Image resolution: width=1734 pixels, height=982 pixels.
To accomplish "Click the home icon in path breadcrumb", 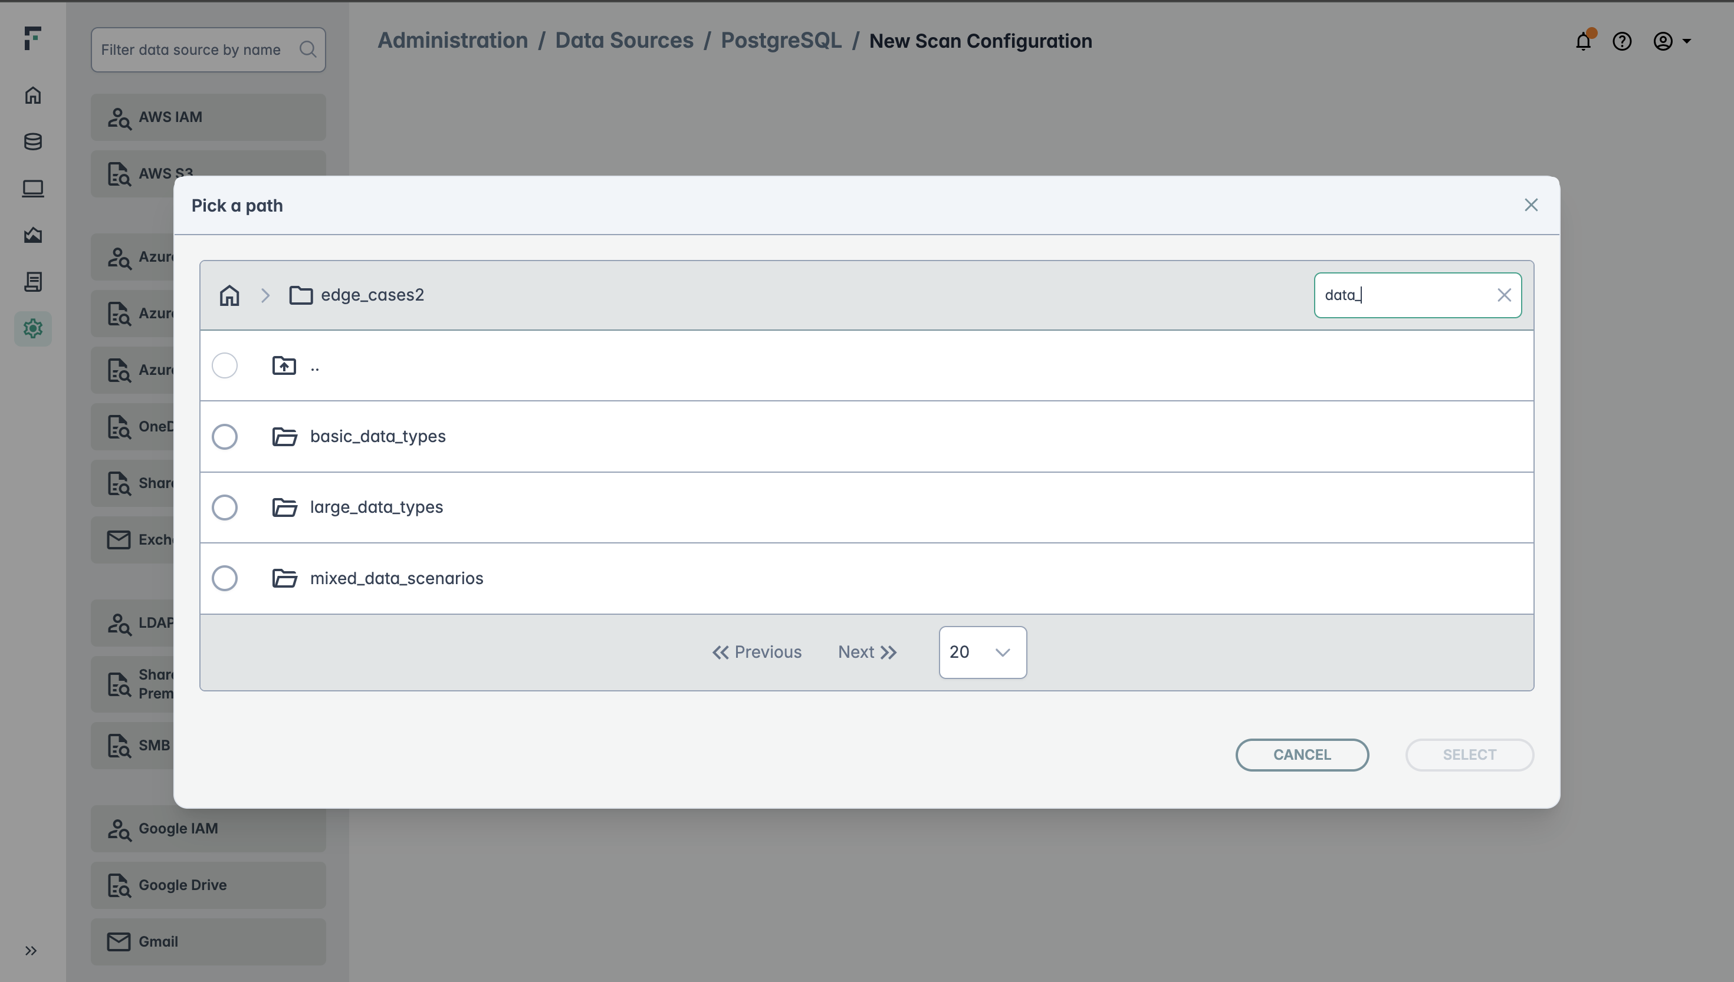I will click(229, 295).
